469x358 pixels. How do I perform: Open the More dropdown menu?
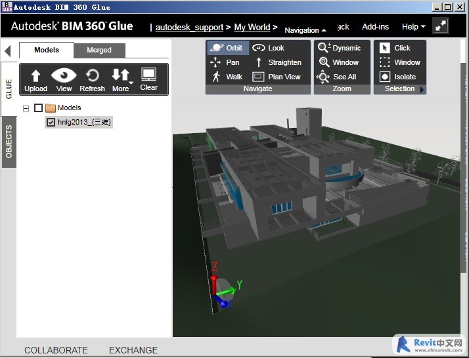click(x=121, y=80)
